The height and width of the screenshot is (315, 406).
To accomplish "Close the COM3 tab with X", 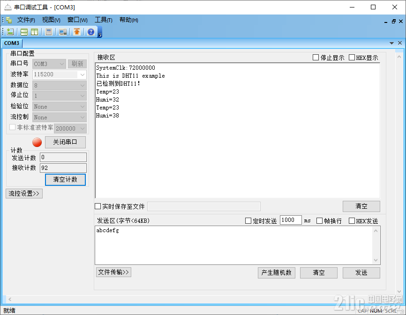I will coord(400,43).
